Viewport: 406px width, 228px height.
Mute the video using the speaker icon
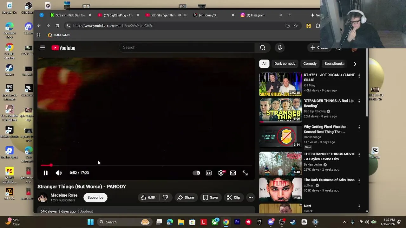(x=59, y=173)
